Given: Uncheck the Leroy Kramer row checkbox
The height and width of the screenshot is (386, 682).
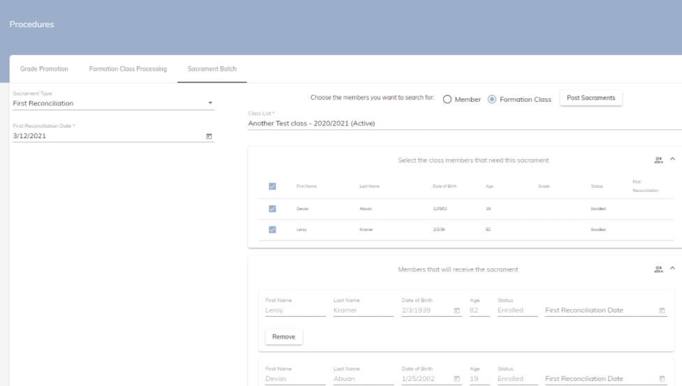Looking at the screenshot, I should [x=273, y=229].
